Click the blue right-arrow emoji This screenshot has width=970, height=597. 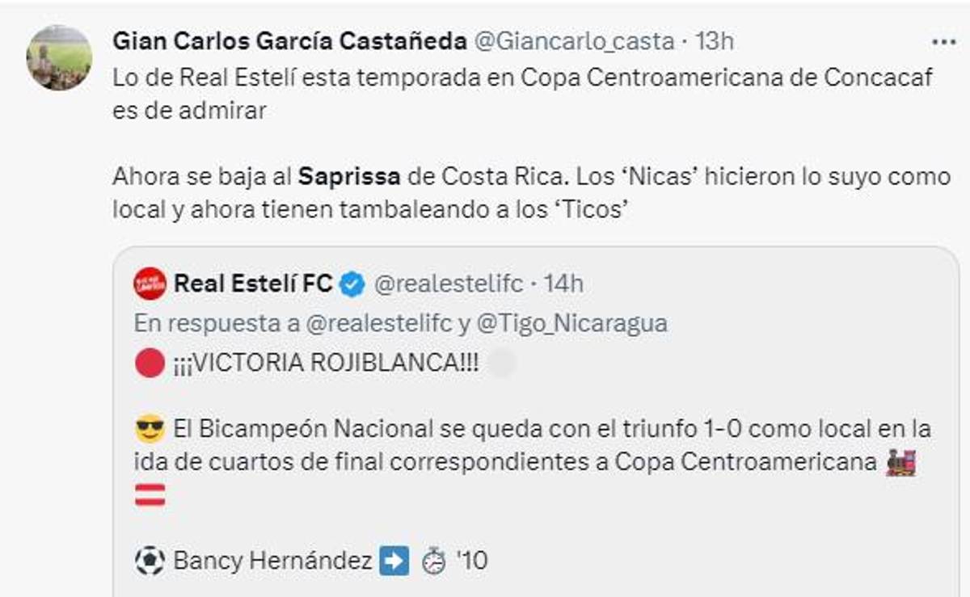(x=394, y=561)
